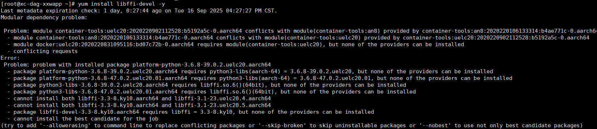The height and width of the screenshot is (129, 597).
Task: Click the libffi-devel-3.3-8.ky10.aarch64 package name
Action: (x=89, y=112)
